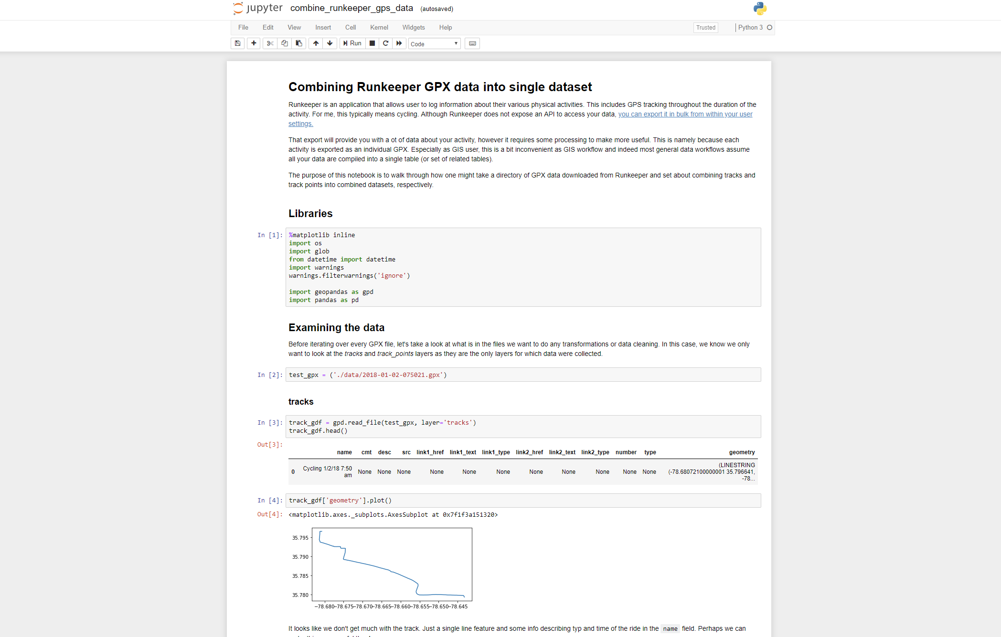Restart the kernel with the circular arrow
This screenshot has width=1001, height=637.
click(x=386, y=43)
